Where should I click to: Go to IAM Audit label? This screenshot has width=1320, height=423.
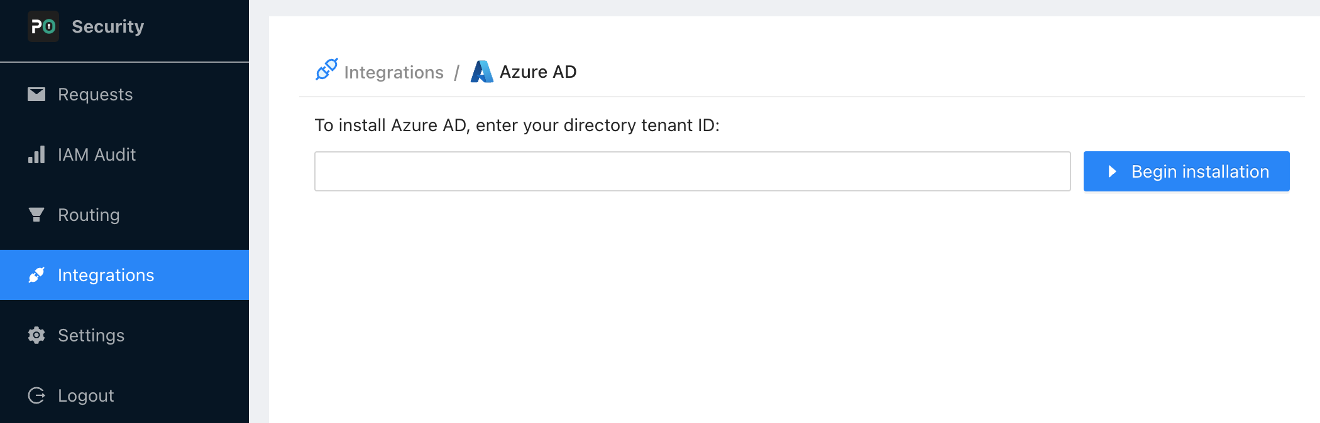tap(97, 154)
